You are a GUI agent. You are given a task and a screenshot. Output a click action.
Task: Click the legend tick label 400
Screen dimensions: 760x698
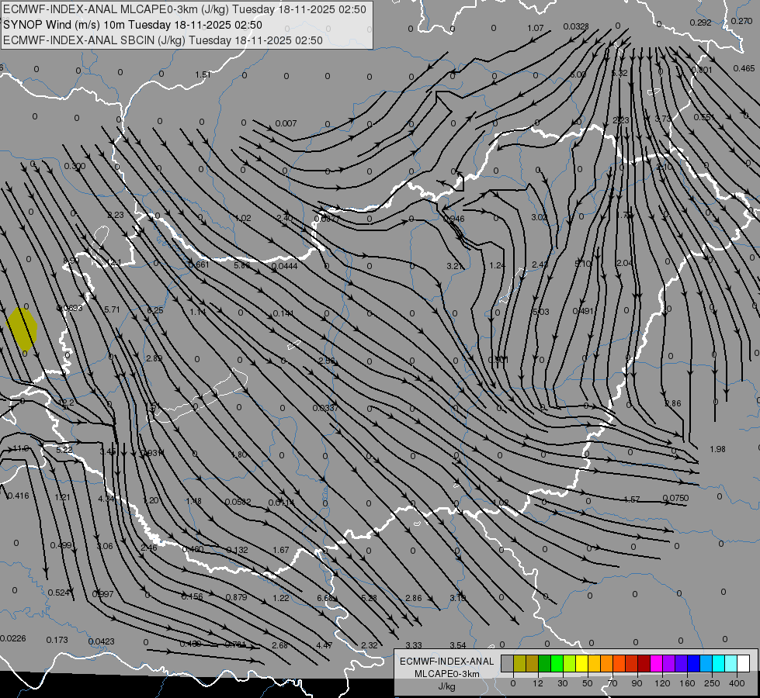pos(737,683)
